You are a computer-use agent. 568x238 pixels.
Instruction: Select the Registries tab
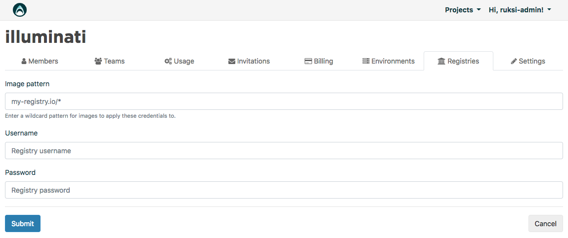[458, 61]
